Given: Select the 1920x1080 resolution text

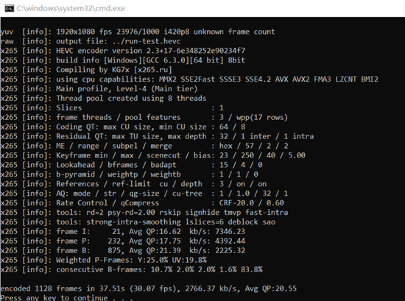Looking at the screenshot, I should tap(75, 32).
